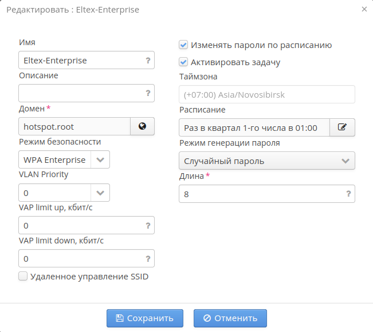Click the Отменить button
The height and width of the screenshot is (332, 373).
(x=230, y=318)
